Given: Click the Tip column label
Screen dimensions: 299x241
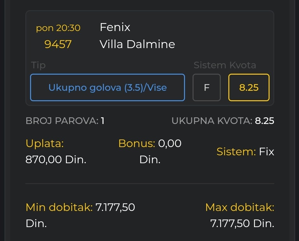Looking at the screenshot, I should point(38,65).
